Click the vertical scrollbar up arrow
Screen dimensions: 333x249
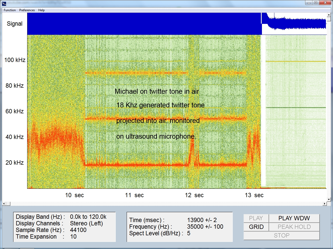(329, 15)
